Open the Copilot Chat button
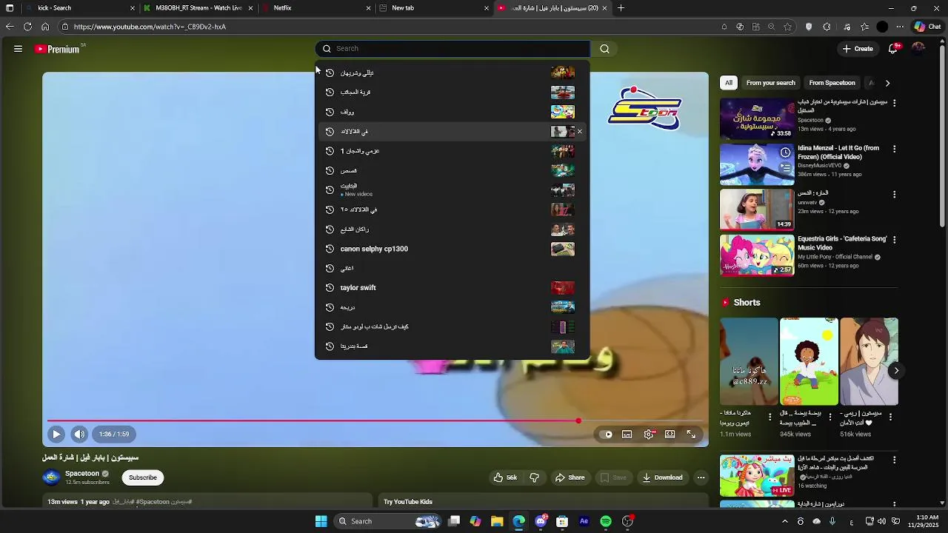The width and height of the screenshot is (948, 533). (x=927, y=27)
